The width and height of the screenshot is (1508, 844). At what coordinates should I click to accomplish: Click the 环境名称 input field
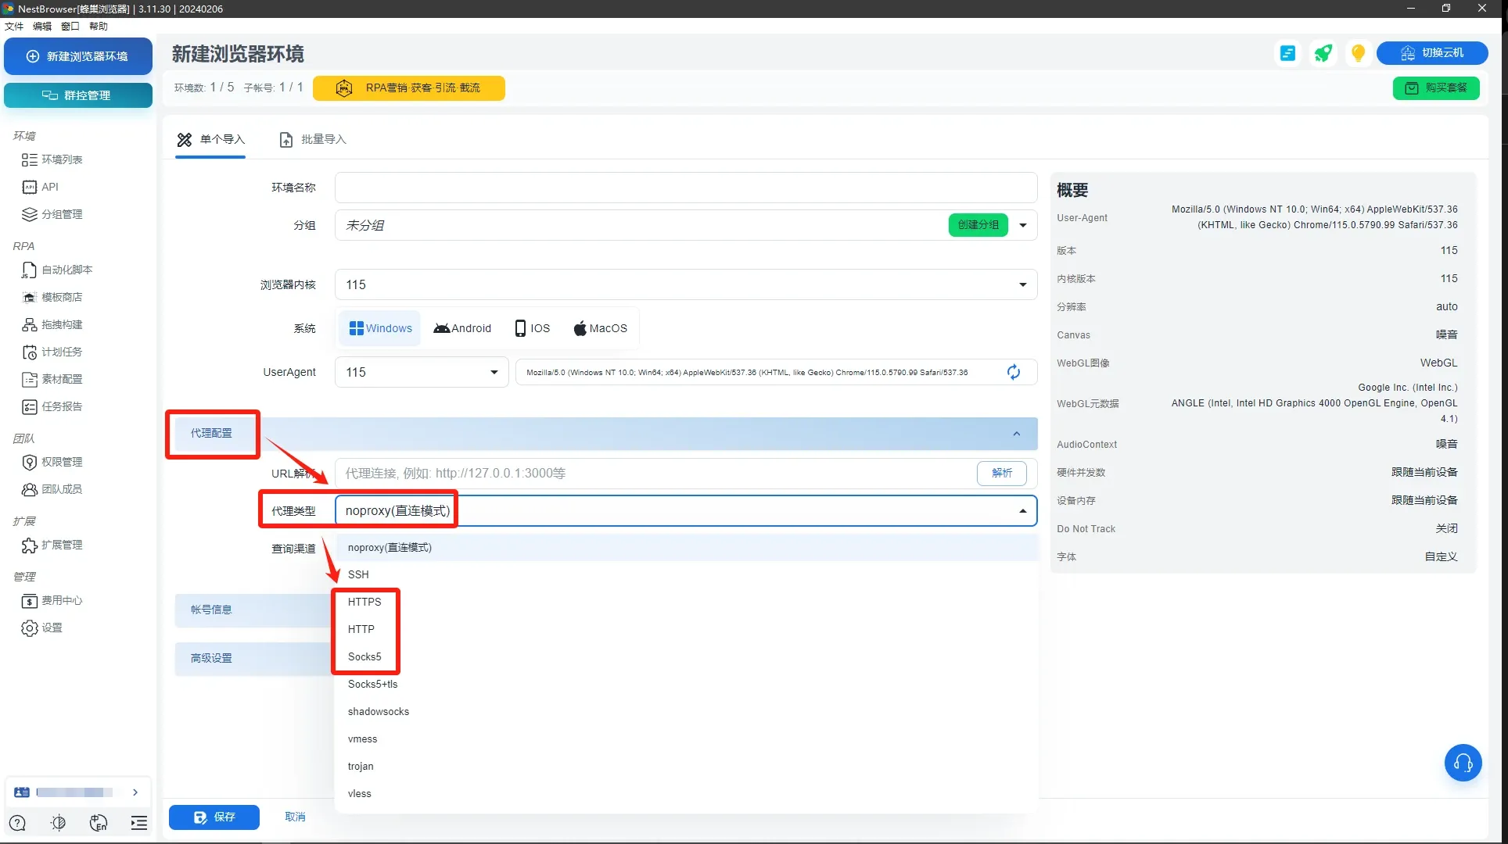(x=685, y=188)
